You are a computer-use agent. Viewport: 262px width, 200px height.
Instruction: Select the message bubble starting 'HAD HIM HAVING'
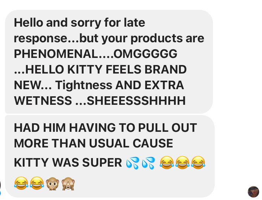pyautogui.click(x=110, y=156)
